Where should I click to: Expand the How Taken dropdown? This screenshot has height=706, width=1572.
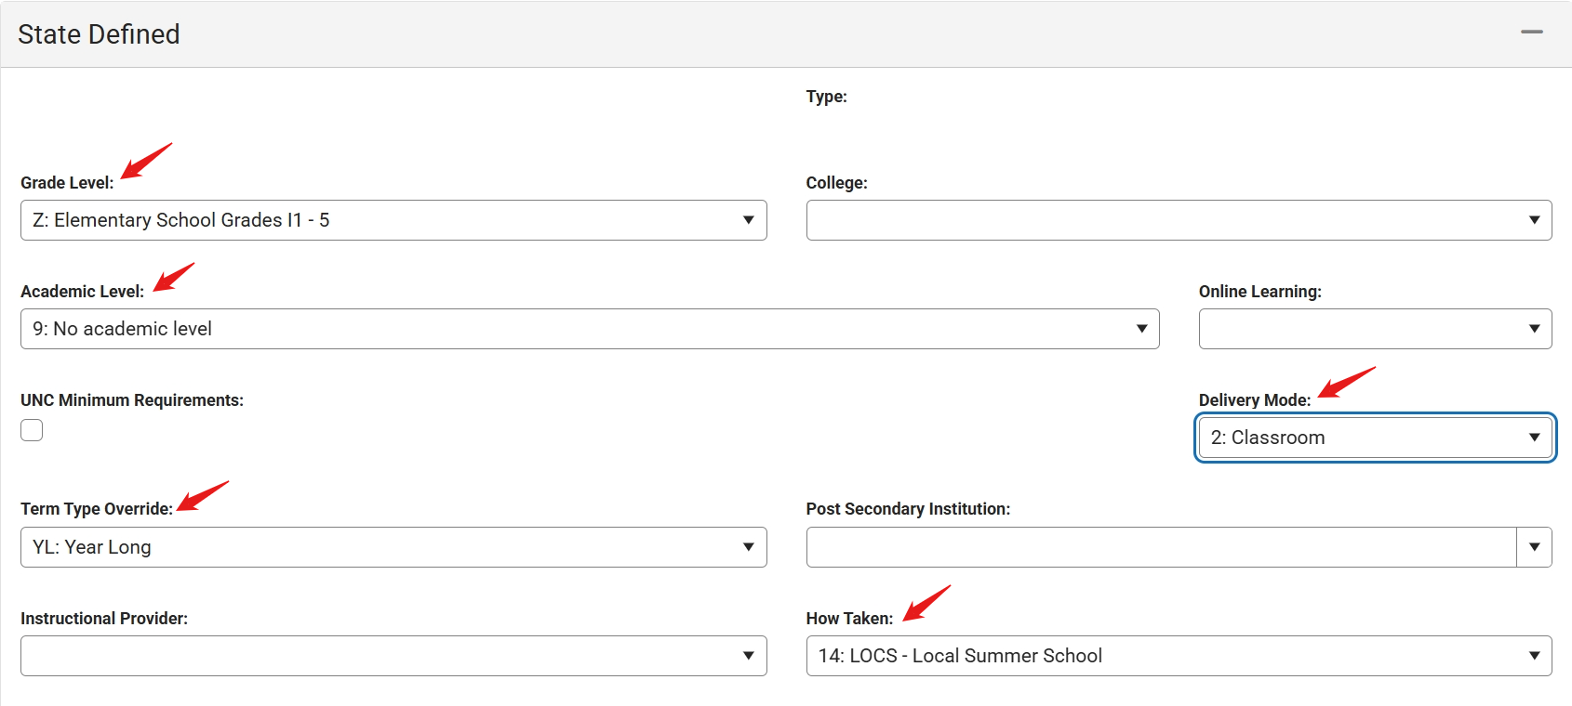pyautogui.click(x=1179, y=656)
